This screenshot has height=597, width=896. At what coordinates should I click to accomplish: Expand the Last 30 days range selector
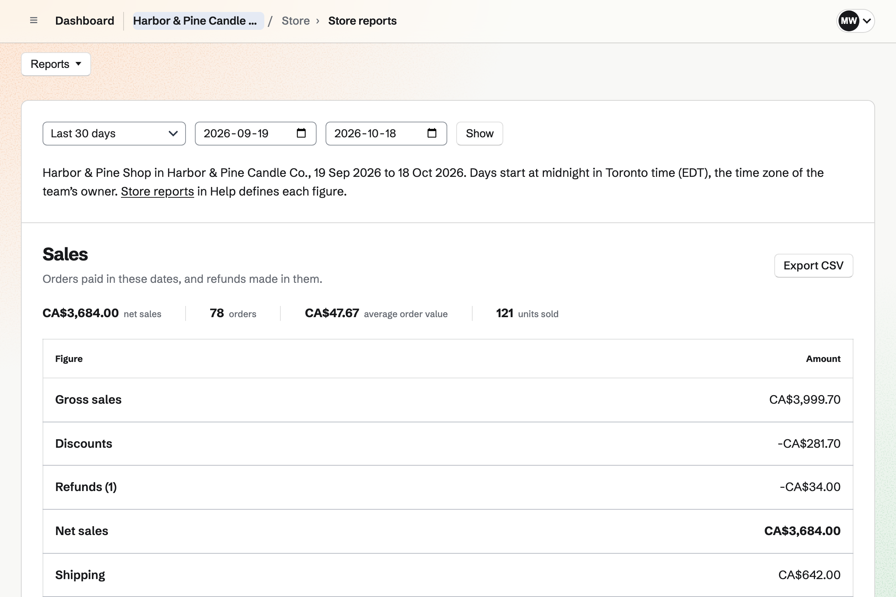click(x=114, y=134)
